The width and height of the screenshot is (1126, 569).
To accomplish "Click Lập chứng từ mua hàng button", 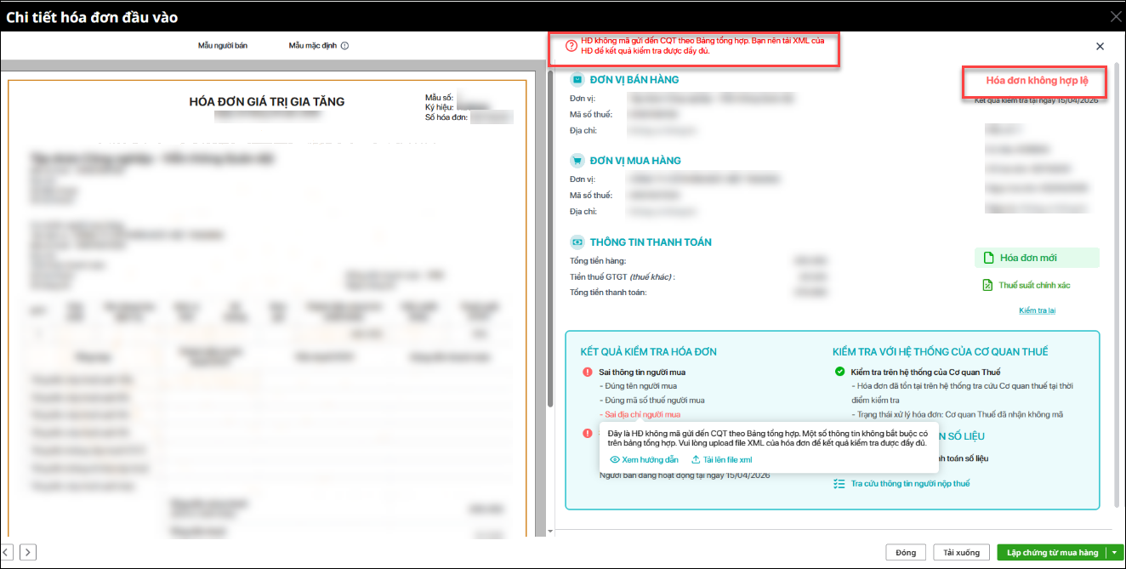I will [1052, 553].
